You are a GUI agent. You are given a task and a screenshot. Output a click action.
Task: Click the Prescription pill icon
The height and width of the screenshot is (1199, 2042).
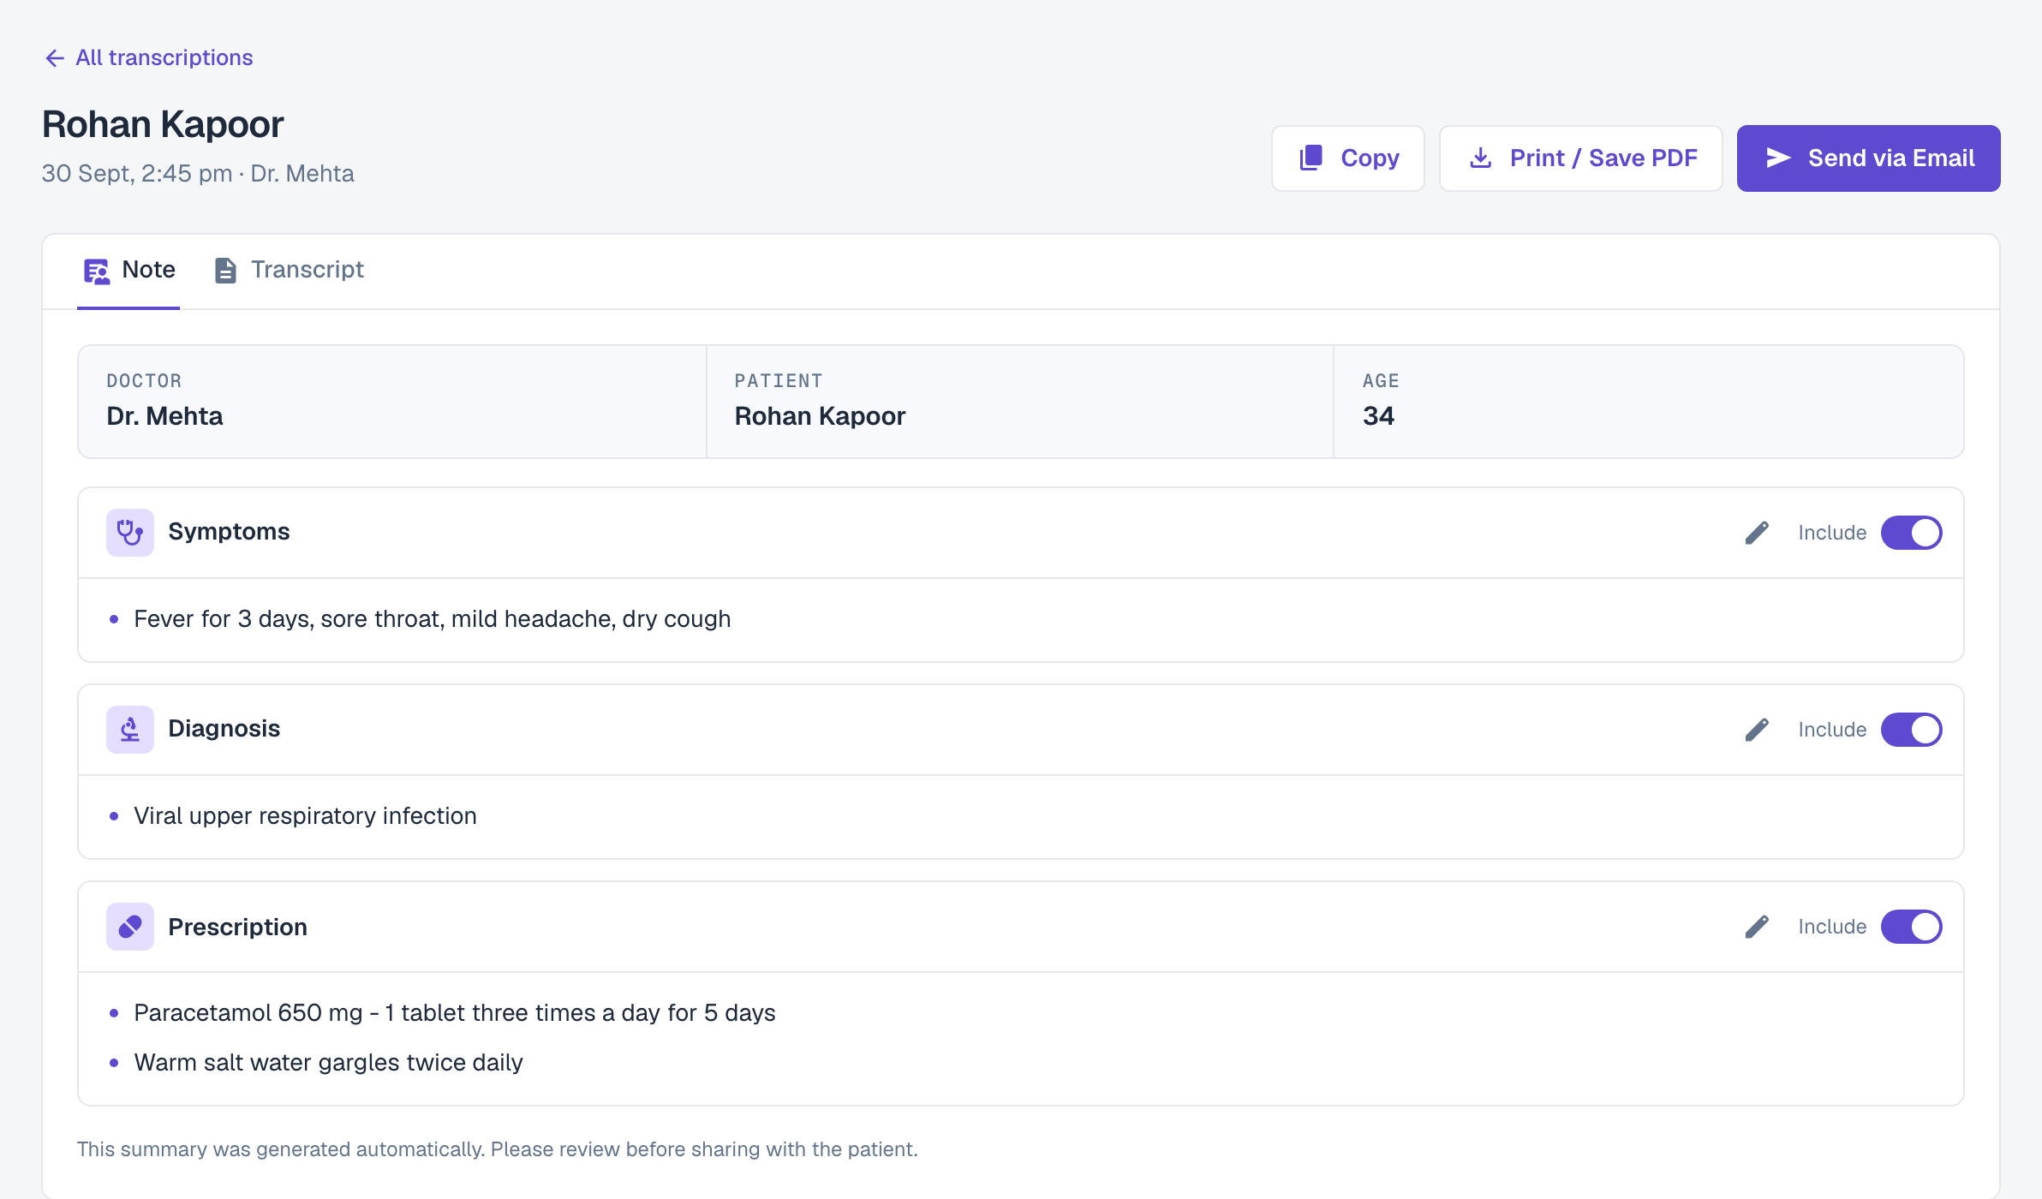(x=130, y=927)
